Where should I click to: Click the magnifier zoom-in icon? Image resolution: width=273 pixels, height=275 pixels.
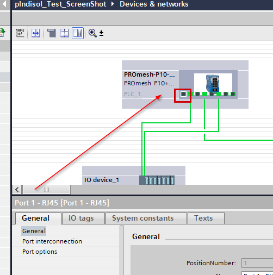[92, 33]
